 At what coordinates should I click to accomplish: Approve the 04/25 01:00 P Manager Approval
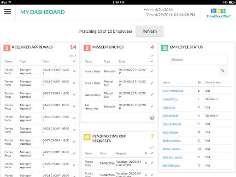coord(74,106)
